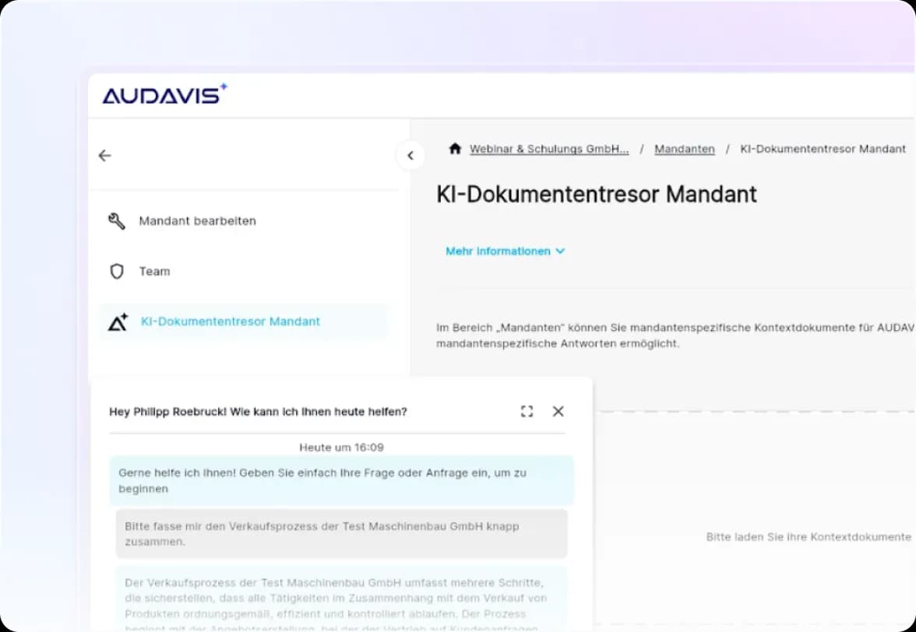Click the home icon in the breadcrumb
The image size is (916, 632).
455,148
